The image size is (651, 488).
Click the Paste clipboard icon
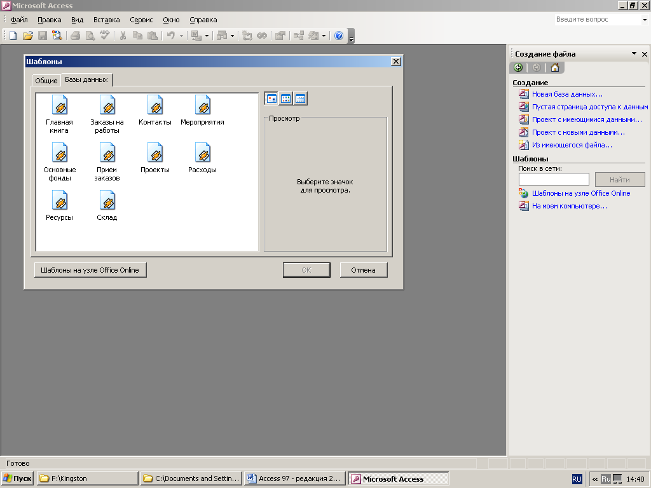(x=153, y=36)
